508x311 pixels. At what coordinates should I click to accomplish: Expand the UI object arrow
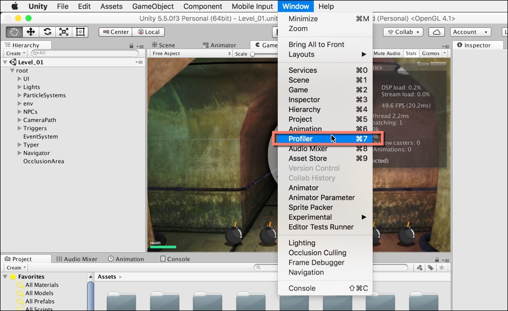point(20,78)
